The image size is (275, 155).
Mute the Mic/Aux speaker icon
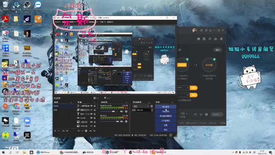(x=122, y=121)
